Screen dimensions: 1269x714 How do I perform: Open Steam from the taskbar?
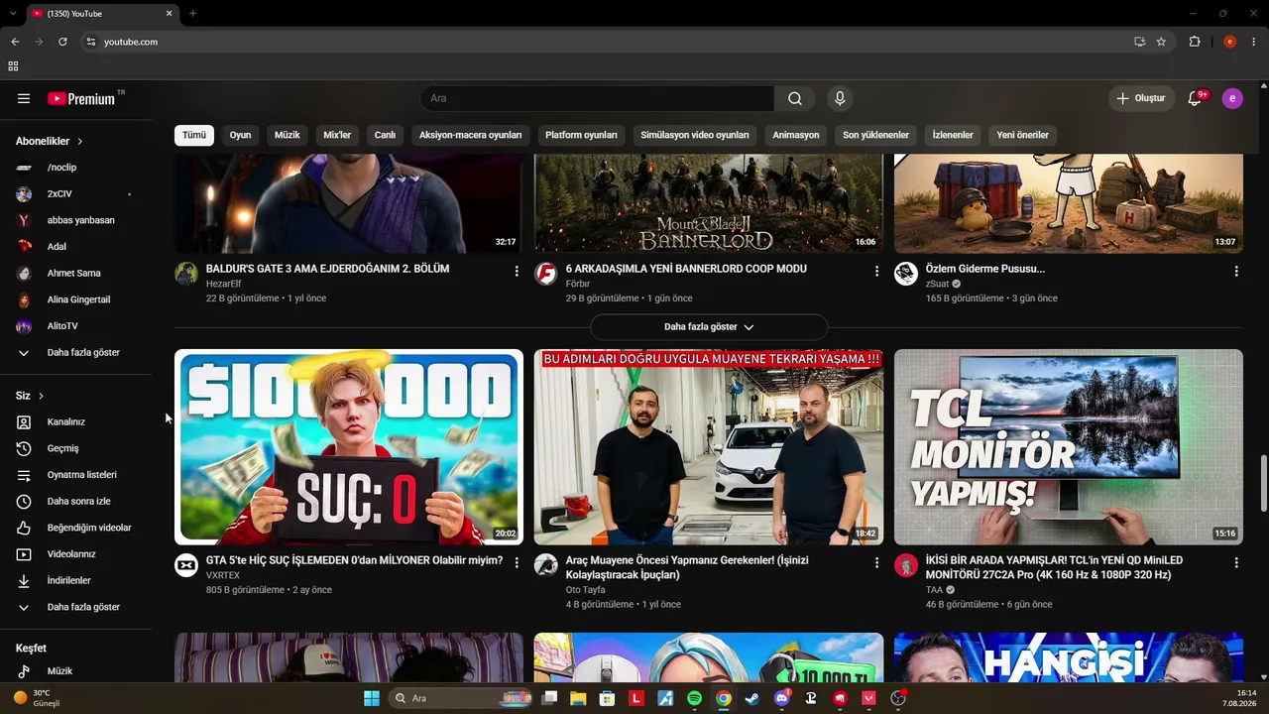(x=752, y=698)
